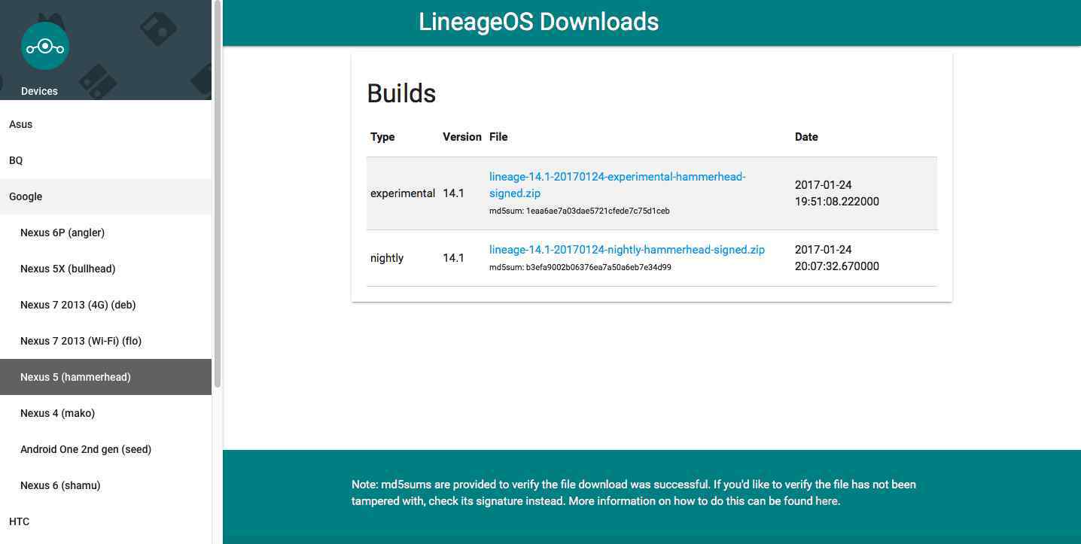
Task: Click version 14.1 in experimental row
Action: [453, 193]
